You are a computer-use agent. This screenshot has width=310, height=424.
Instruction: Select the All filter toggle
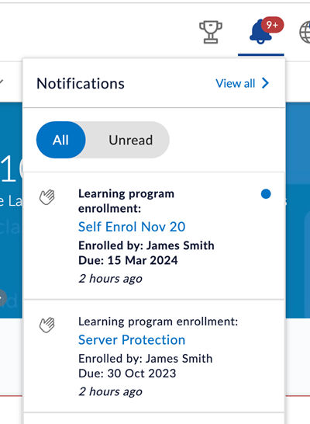pos(60,140)
